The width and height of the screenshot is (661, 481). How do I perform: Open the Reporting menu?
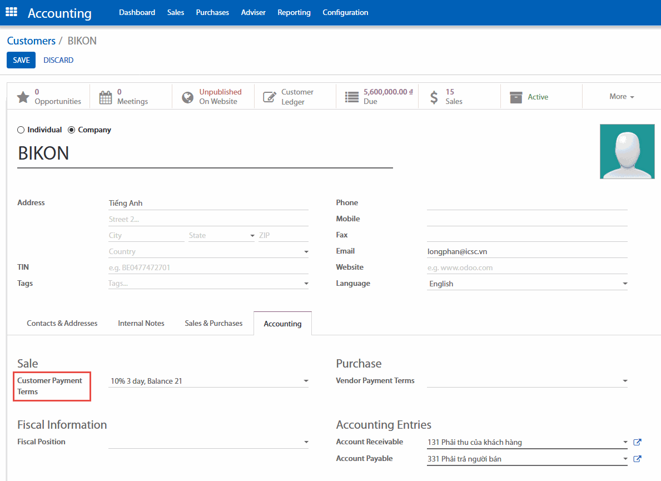(294, 12)
